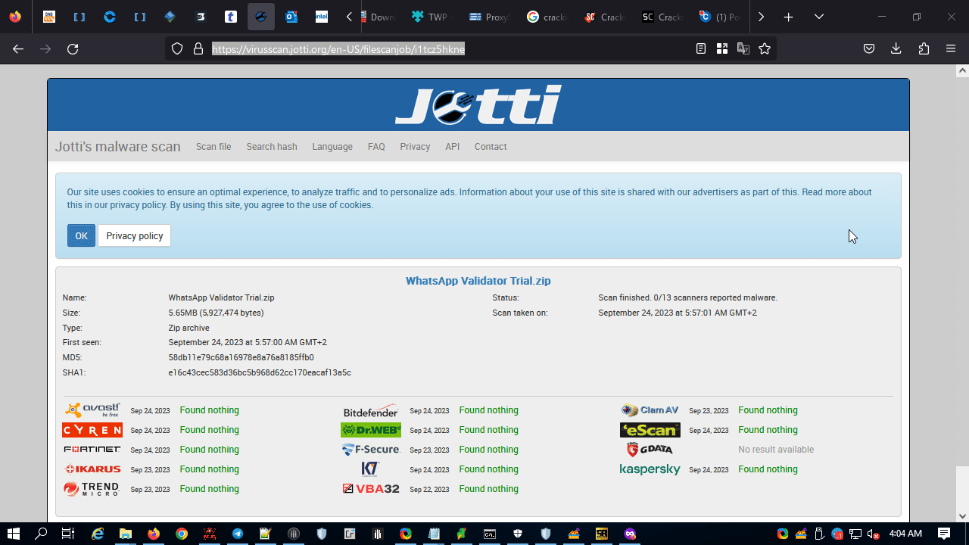This screenshot has height=545, width=969.
Task: Click the Avast scanner logo
Action: 92,410
